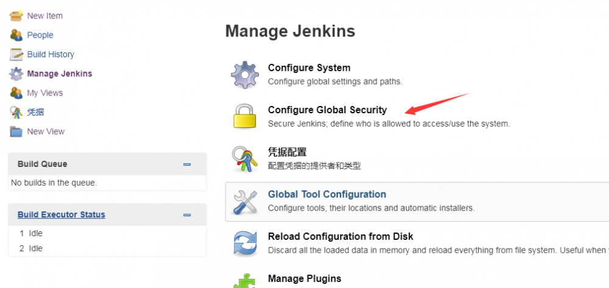
Task: Click the New View folder icon
Action: [x=16, y=132]
